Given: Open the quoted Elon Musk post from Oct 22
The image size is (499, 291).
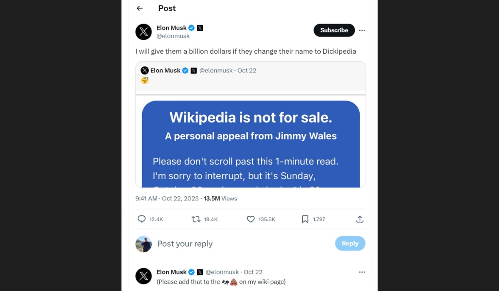Looking at the screenshot, I should pyautogui.click(x=250, y=75).
